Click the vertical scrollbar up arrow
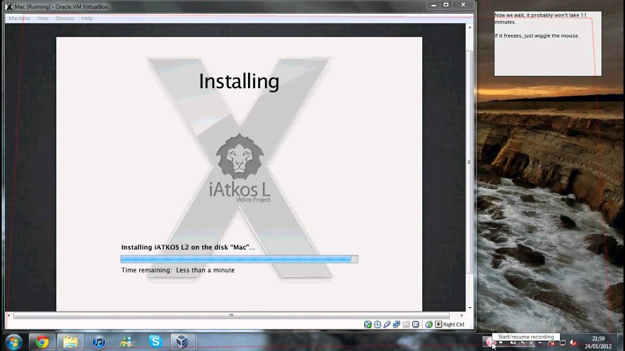This screenshot has height=351, width=625. tap(470, 27)
